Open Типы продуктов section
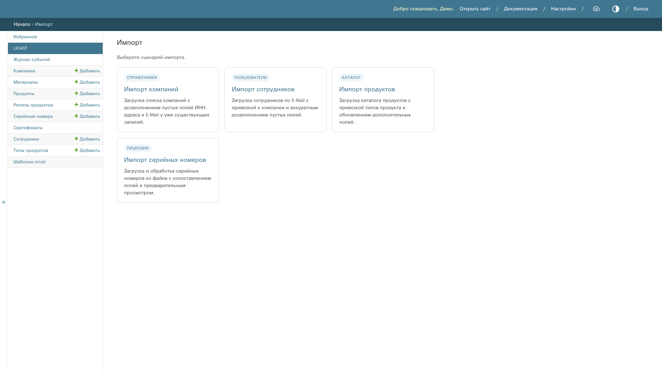Viewport: 662px width, 372px height. tap(31, 151)
